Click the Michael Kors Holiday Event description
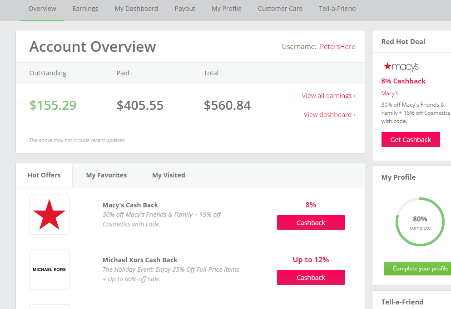 (171, 274)
